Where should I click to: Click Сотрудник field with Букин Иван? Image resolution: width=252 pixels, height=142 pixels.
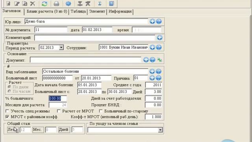(123, 47)
